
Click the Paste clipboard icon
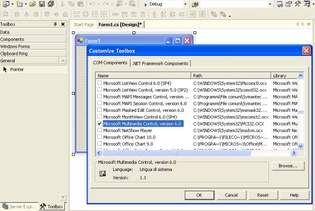pyautogui.click(x=80, y=4)
